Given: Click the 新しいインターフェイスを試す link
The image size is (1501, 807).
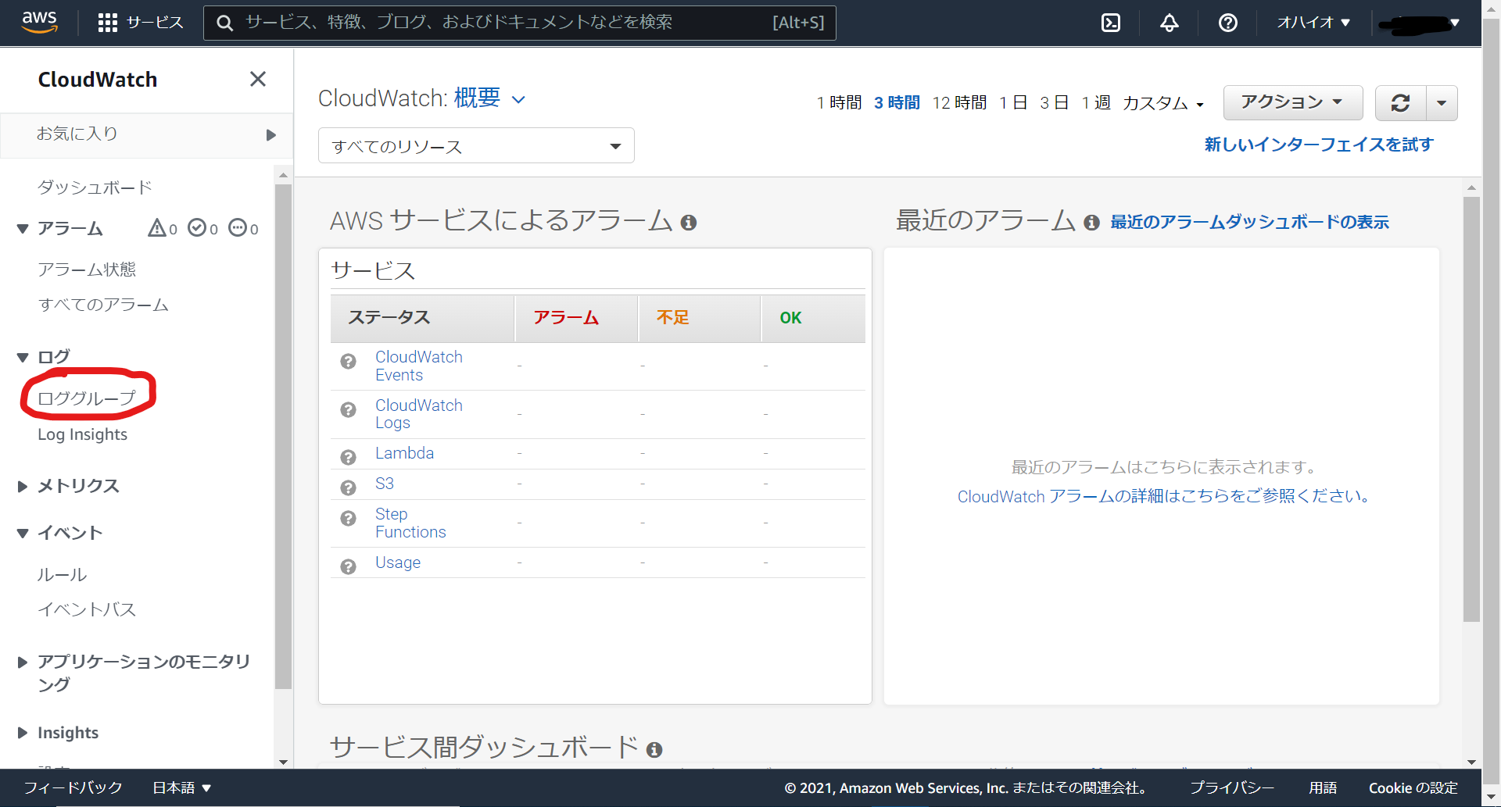Looking at the screenshot, I should [1319, 145].
